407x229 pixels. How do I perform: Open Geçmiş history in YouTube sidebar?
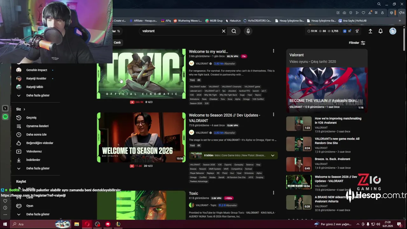tap(31, 118)
